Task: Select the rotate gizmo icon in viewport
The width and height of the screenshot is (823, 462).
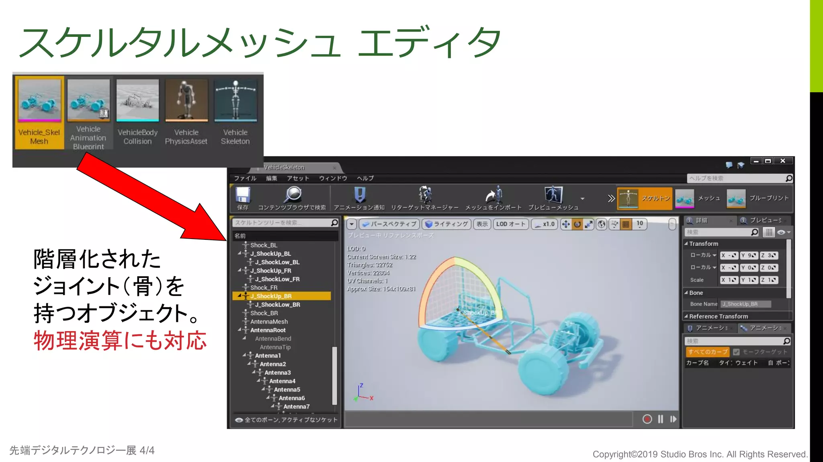Action: [577, 224]
